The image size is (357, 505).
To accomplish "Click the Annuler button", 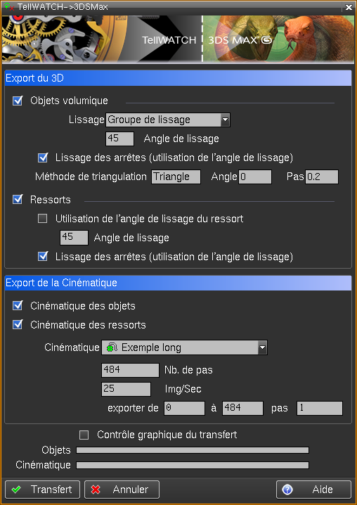I will (x=122, y=490).
